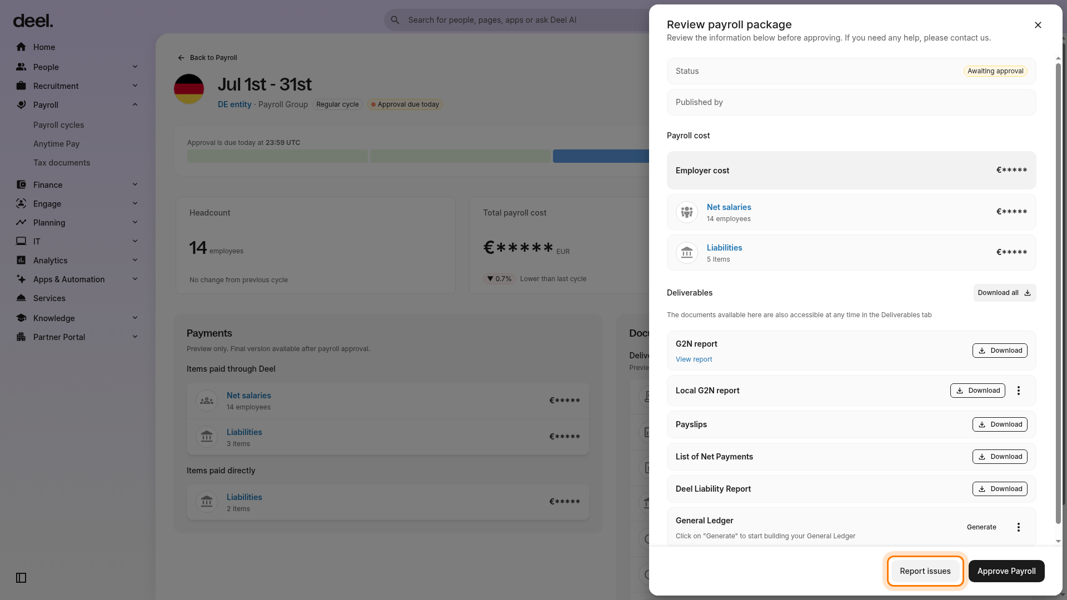Expand the Partner Portal chevron

point(135,337)
